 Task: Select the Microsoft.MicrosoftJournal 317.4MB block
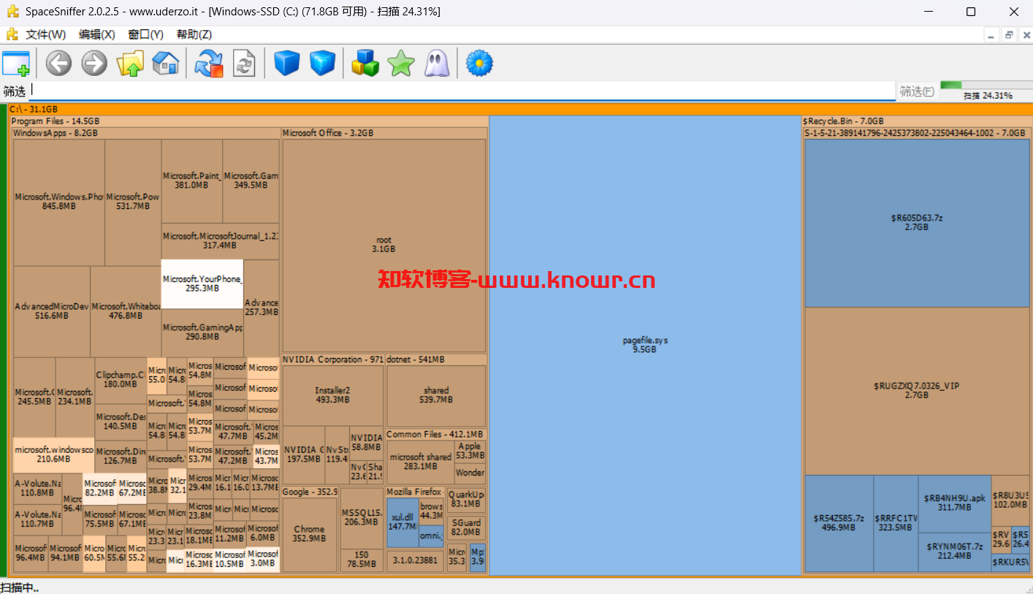(x=220, y=241)
